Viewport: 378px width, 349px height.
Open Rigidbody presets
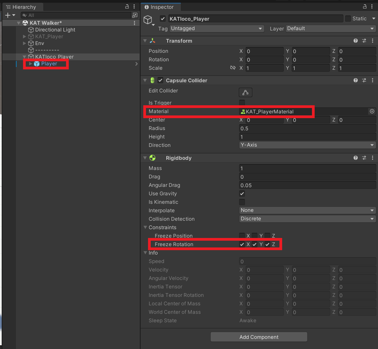364,158
